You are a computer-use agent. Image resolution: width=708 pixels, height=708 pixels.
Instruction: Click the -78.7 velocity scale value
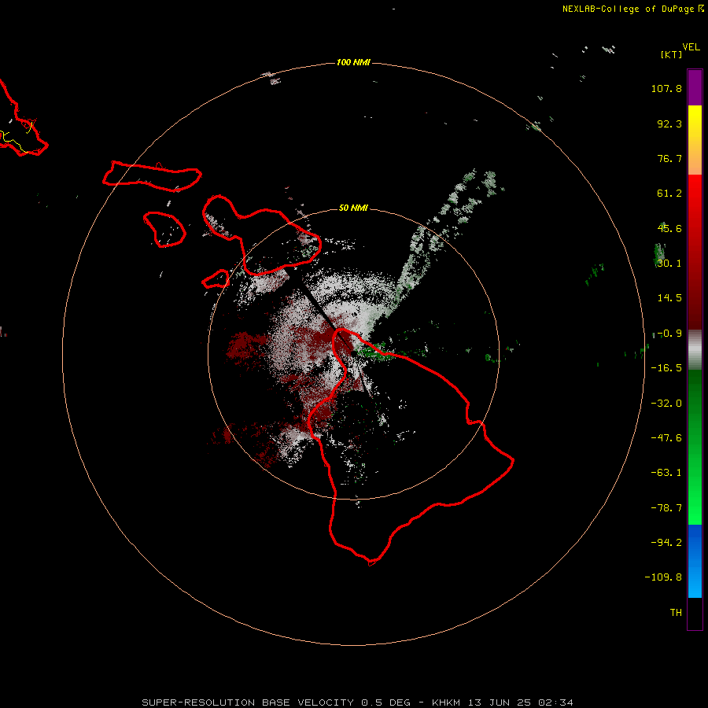coord(666,508)
